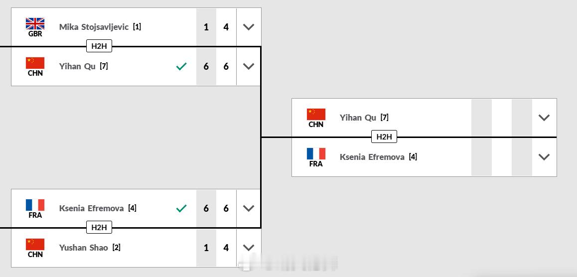Expand Ksenia Efremova semifinal row chevron
Image resolution: width=577 pixels, height=277 pixels.
(x=249, y=208)
